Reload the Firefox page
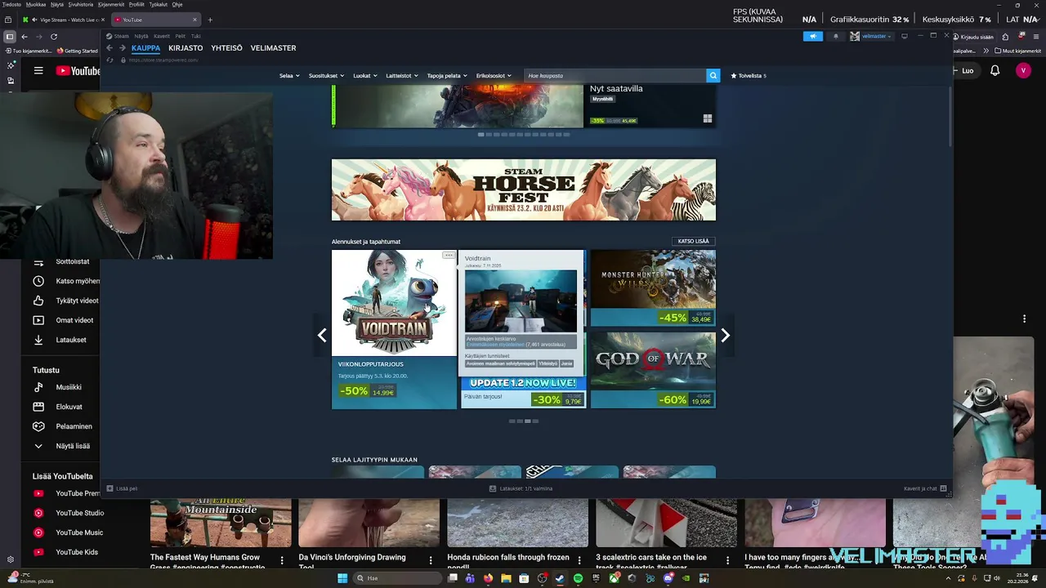This screenshot has width=1046, height=588. pos(54,36)
